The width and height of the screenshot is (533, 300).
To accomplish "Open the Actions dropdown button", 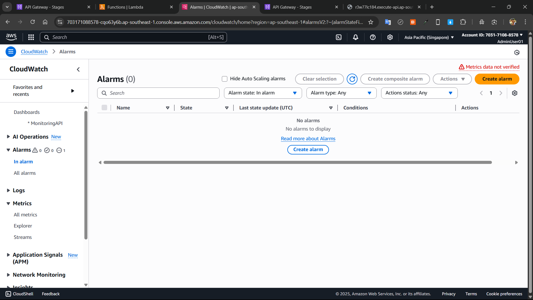I will [x=452, y=79].
